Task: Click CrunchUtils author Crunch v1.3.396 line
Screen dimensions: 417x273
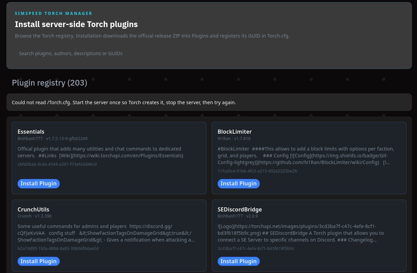Action: click(x=34, y=216)
